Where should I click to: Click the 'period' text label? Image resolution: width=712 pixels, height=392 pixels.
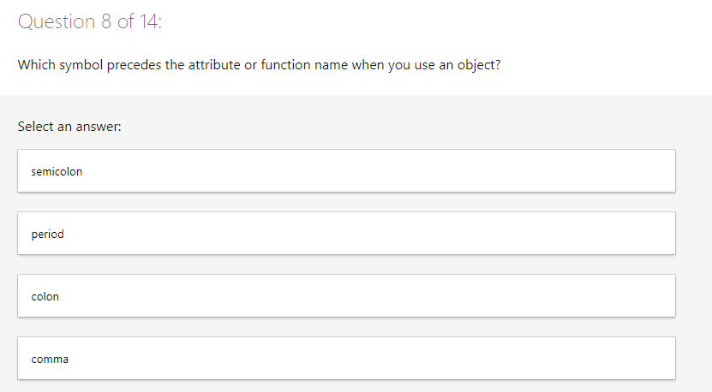pyautogui.click(x=47, y=235)
